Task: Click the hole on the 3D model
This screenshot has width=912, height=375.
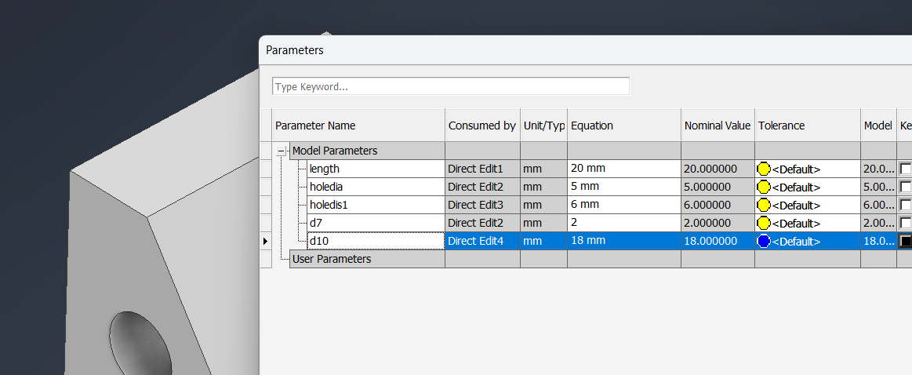Action: tap(141, 344)
